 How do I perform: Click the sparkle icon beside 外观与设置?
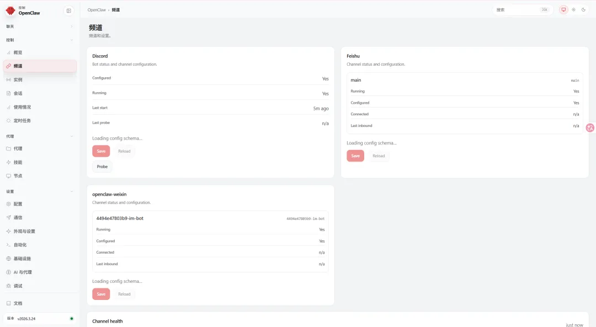point(8,231)
